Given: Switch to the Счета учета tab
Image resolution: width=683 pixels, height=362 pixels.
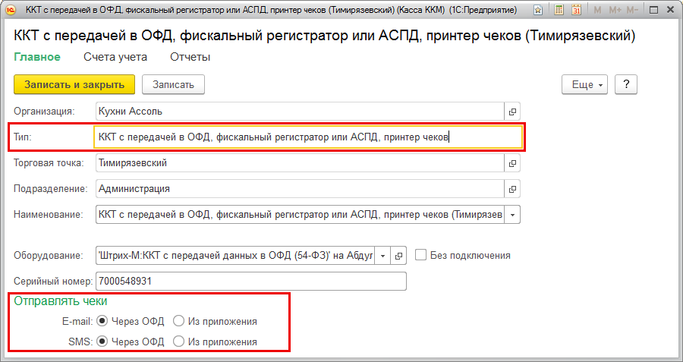Looking at the screenshot, I should click(x=115, y=57).
